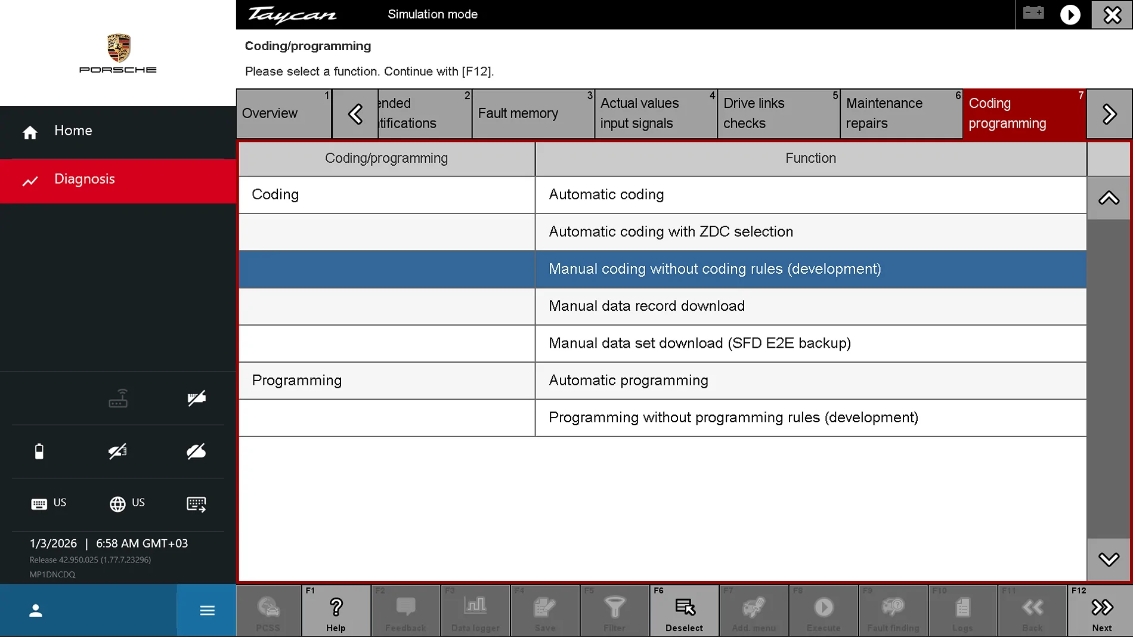
Task: Click the Help question mark icon
Action: pos(336,607)
